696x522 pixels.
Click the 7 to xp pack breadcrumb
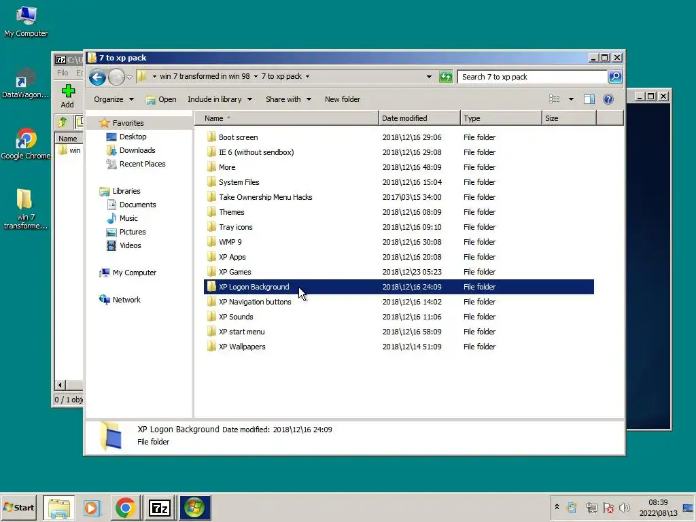click(x=281, y=76)
